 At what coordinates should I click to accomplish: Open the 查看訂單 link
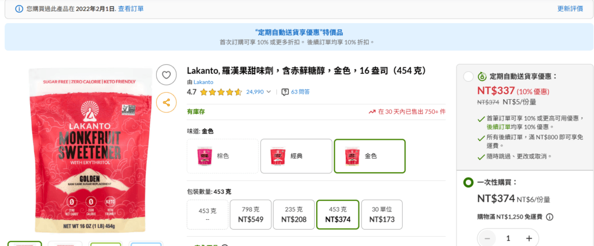click(131, 9)
